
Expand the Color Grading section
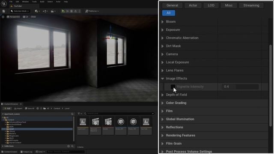point(163,103)
